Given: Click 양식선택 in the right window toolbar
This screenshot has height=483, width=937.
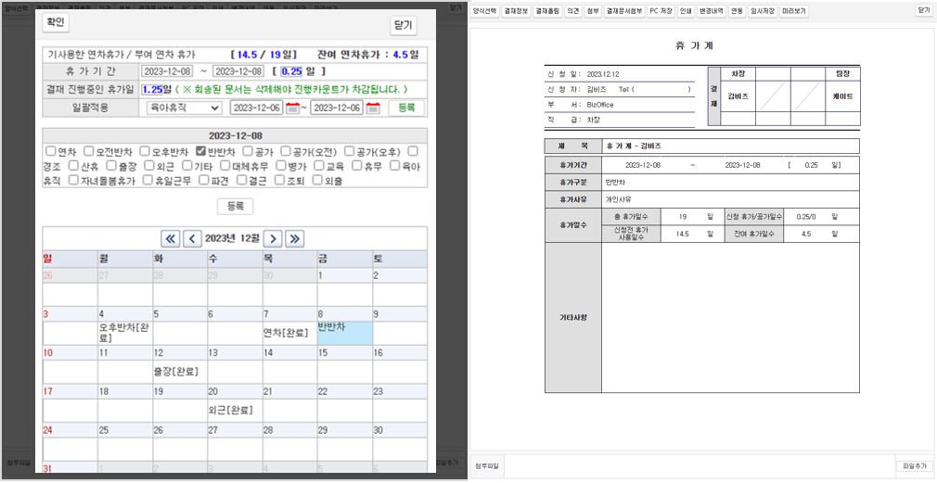Looking at the screenshot, I should [485, 11].
